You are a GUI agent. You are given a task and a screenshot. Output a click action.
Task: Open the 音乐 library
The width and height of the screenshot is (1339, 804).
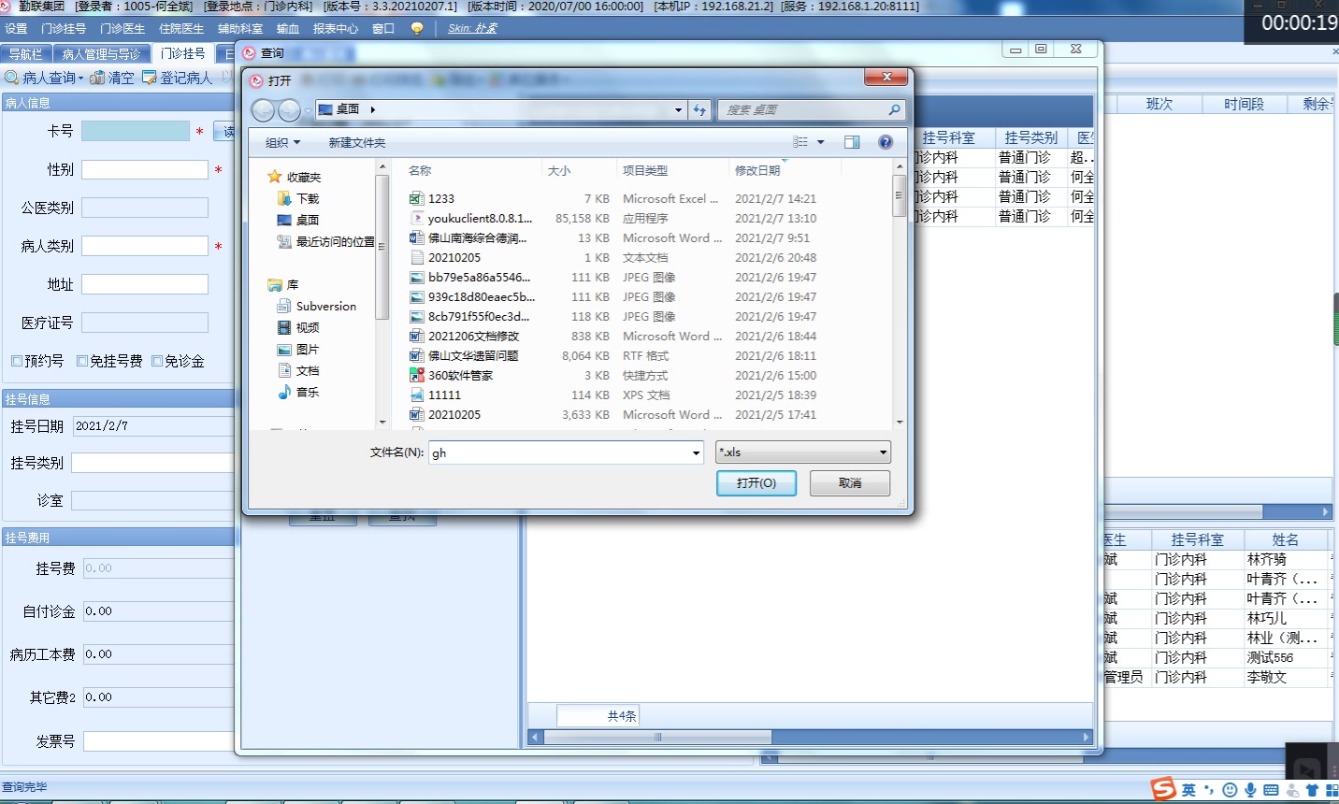[298, 392]
